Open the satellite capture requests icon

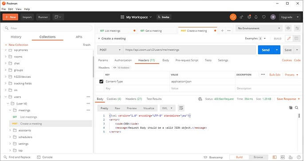(x=241, y=17)
